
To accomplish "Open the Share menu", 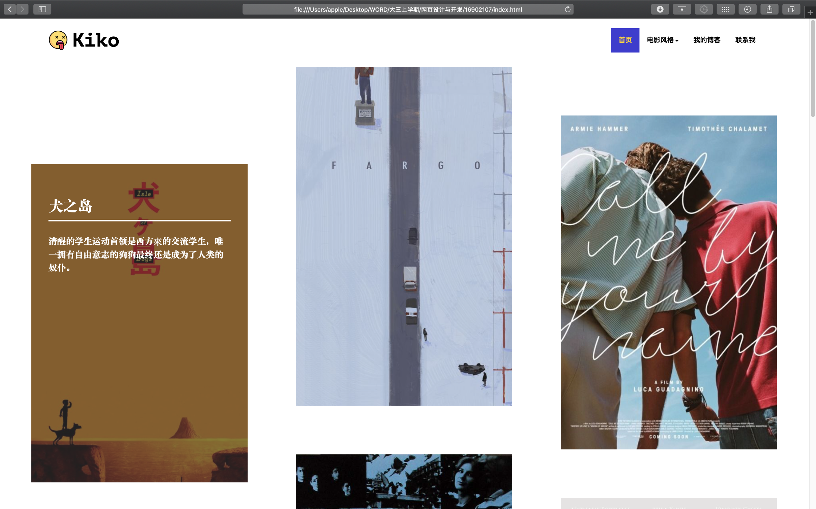I will [x=769, y=9].
